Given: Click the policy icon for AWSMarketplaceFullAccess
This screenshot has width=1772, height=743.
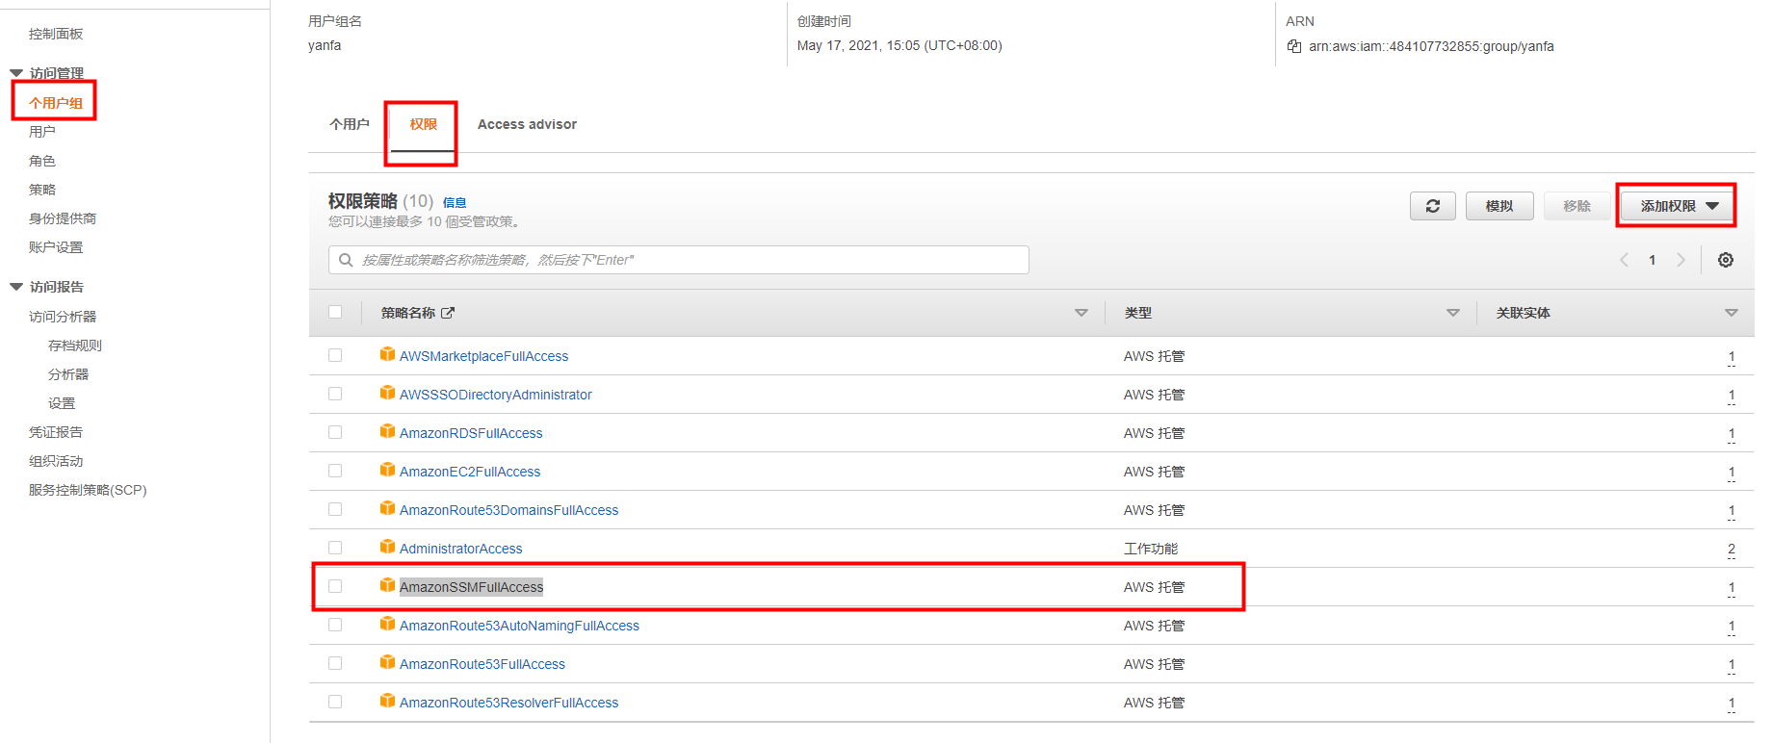Looking at the screenshot, I should coord(387,354).
